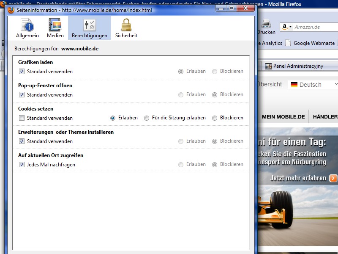This screenshot has height=254, width=338.
Task: Enable Standard verwenden for Cookies setzen
Action: tap(22, 118)
